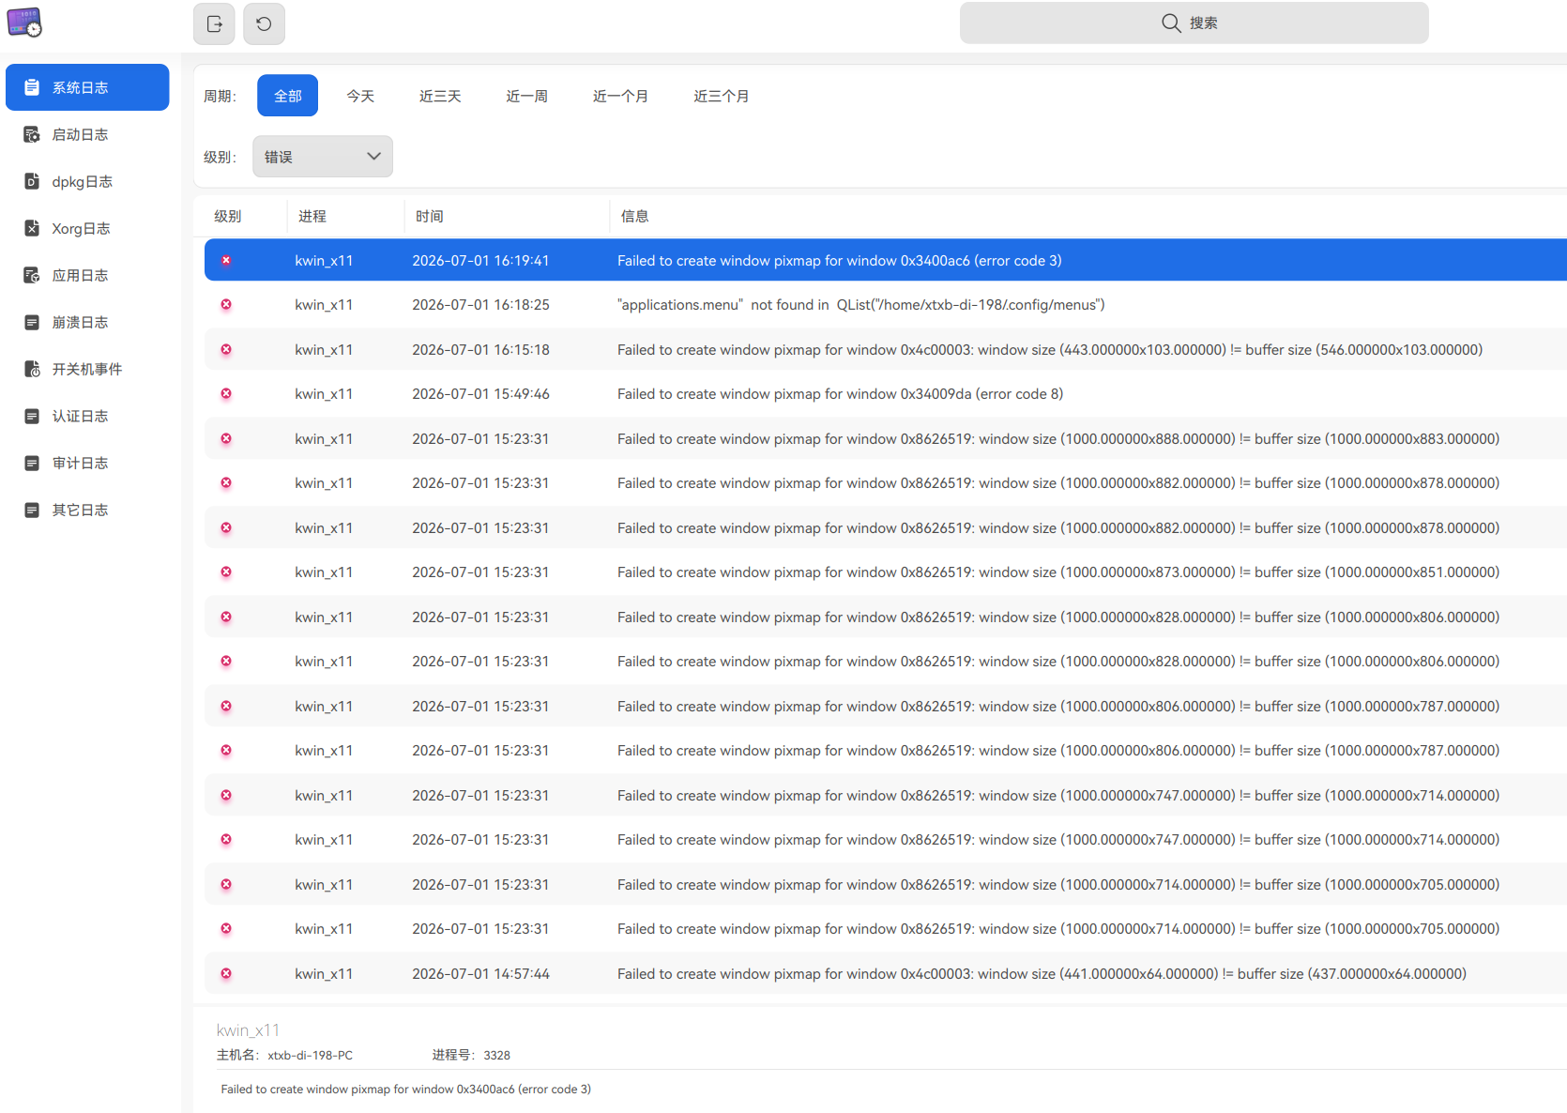This screenshot has width=1567, height=1113.
Task: Click the 搜索 search field
Action: tap(1194, 23)
